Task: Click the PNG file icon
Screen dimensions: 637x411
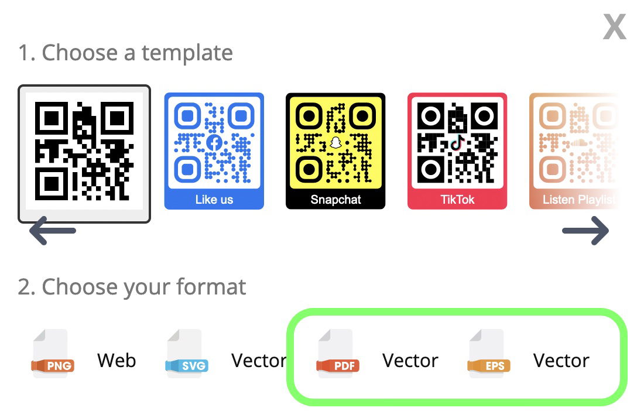Action: [53, 354]
